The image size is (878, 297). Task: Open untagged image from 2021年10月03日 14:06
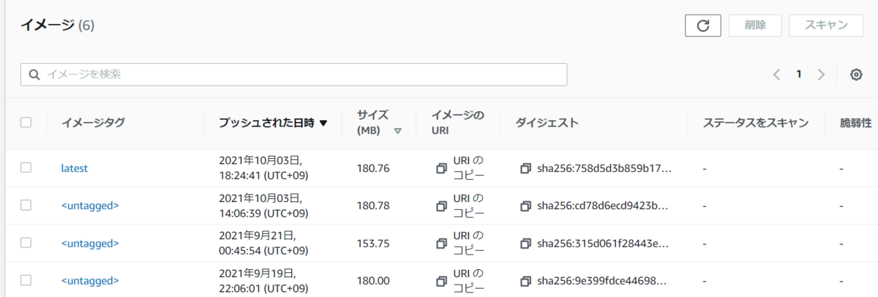(x=89, y=206)
